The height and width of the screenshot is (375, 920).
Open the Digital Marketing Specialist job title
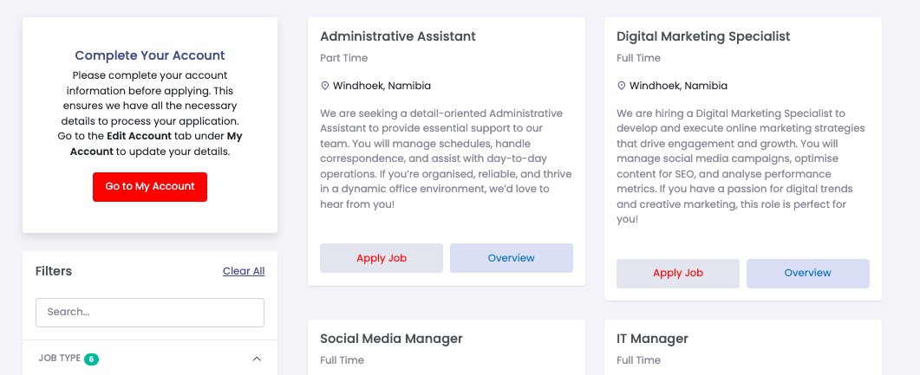point(703,36)
